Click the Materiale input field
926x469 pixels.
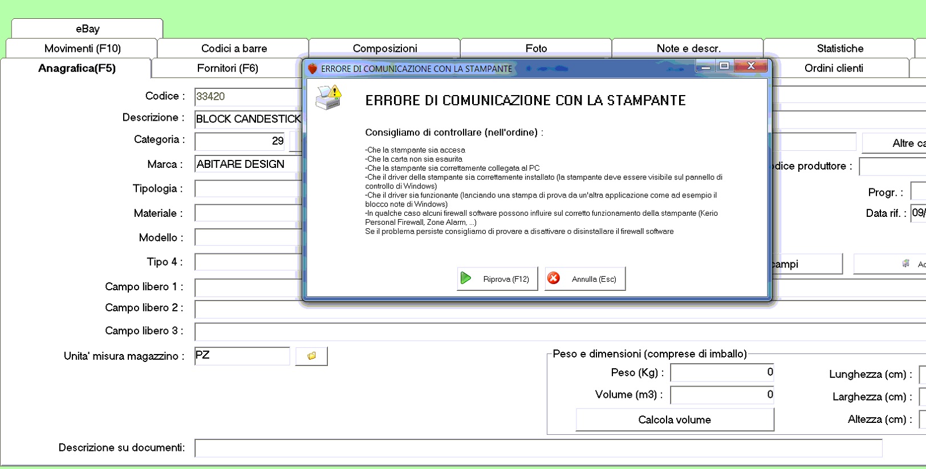(249, 213)
